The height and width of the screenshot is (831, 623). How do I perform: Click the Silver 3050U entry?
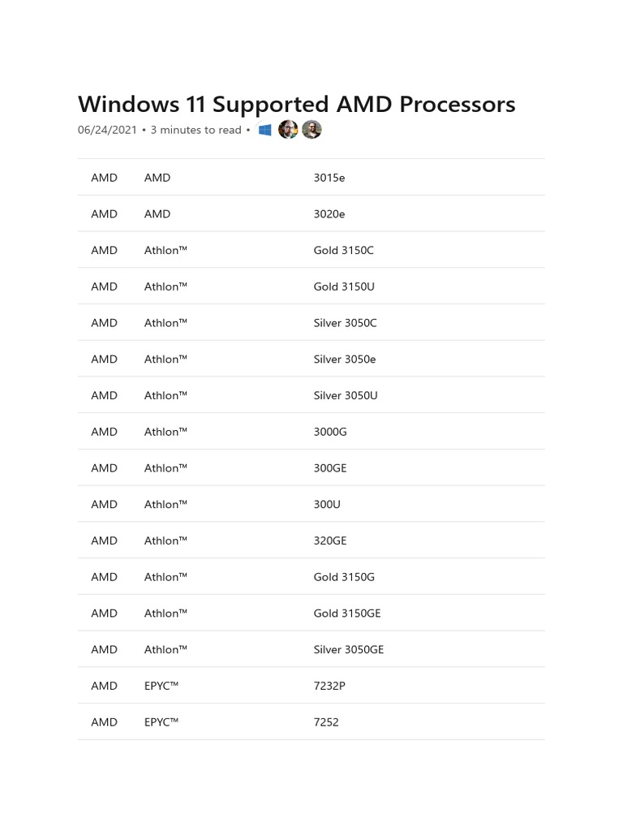pyautogui.click(x=346, y=396)
